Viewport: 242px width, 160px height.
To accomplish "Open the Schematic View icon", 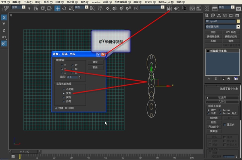I will point(199,8).
